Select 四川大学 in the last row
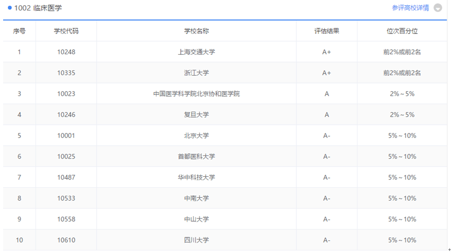Image resolution: width=451 pixels, height=252 pixels. [x=196, y=240]
